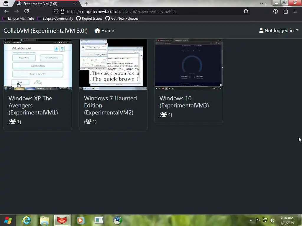
Task: Open Eclipse Main Site bookmark
Action: pyautogui.click(x=18, y=19)
